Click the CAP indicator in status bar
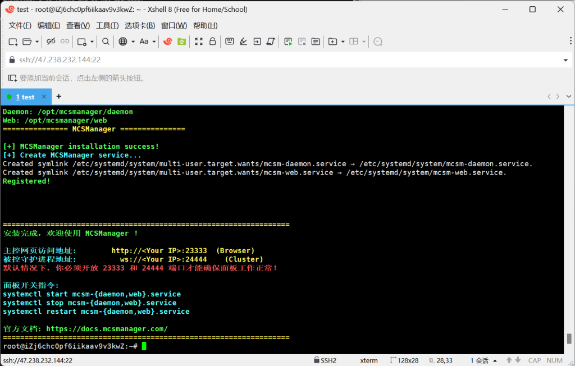 pos(535,360)
